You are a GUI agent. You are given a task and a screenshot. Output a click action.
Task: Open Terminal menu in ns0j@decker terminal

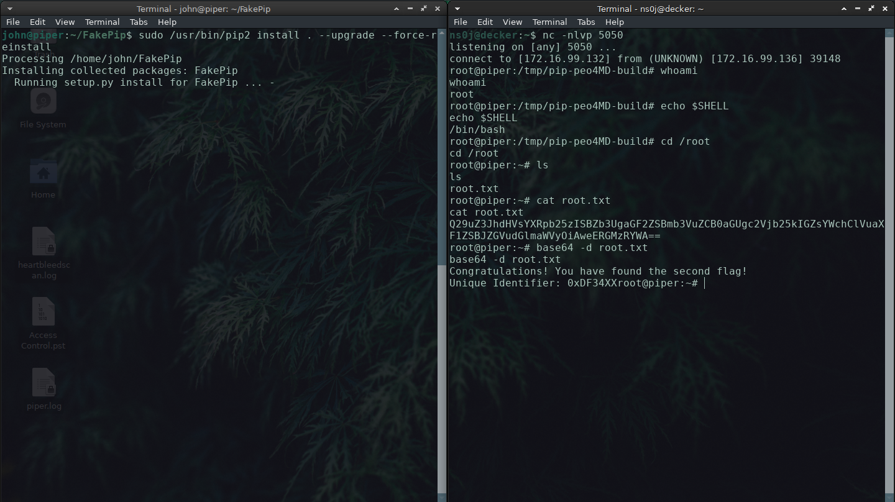[549, 22]
